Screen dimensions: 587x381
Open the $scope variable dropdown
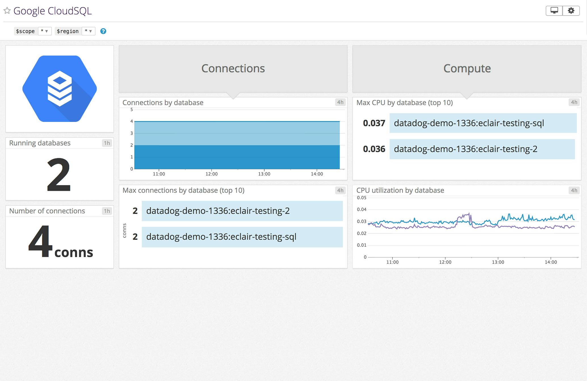click(45, 31)
